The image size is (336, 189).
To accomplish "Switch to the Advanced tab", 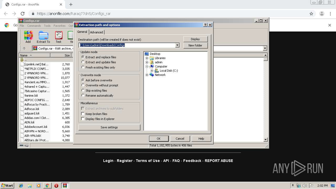I will click(x=96, y=32).
